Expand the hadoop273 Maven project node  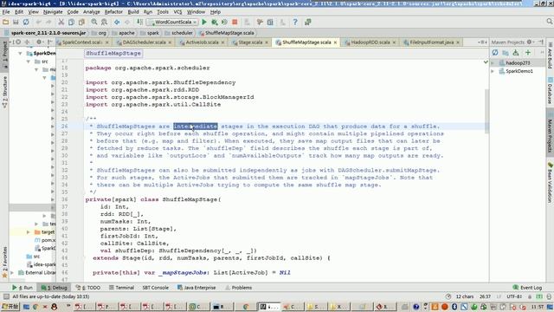tap(493, 63)
